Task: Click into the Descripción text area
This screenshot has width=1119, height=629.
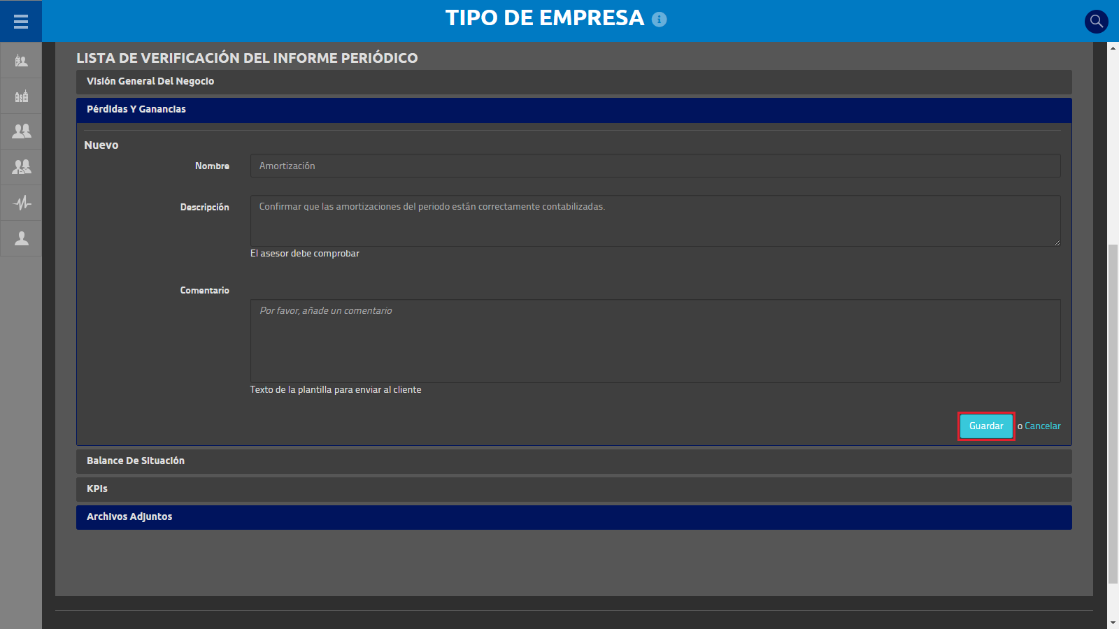Action: click(x=655, y=221)
